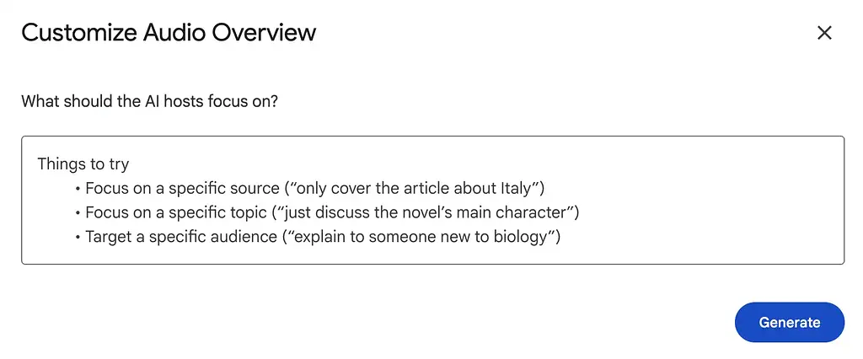Select the "What should the AI hosts focus on?" label
The width and height of the screenshot is (863, 359).
tap(149, 101)
